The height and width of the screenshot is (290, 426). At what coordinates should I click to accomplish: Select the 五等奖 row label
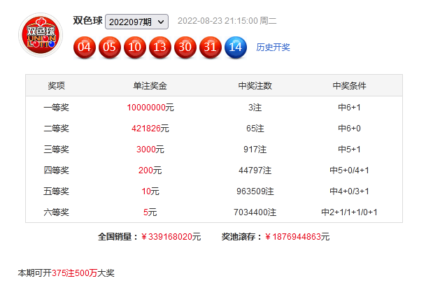56,191
